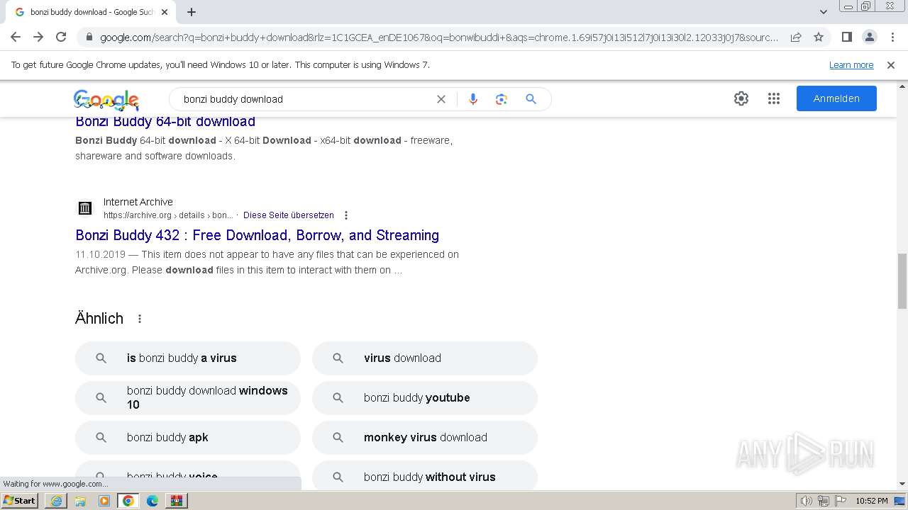
Task: Open the Google apps grid
Action: pyautogui.click(x=774, y=98)
